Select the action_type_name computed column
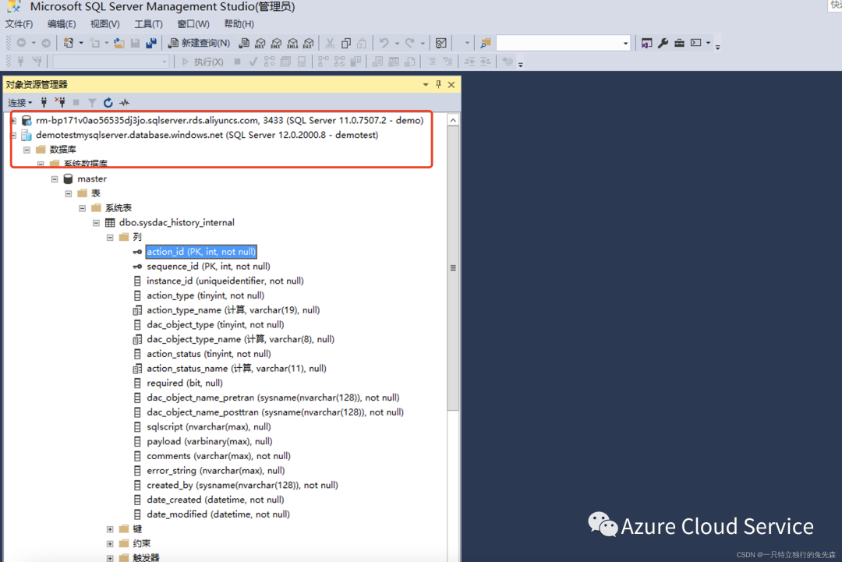The height and width of the screenshot is (562, 842). coord(233,310)
